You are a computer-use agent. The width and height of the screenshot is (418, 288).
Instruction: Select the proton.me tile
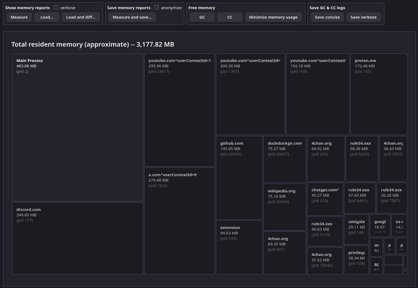(x=379, y=94)
